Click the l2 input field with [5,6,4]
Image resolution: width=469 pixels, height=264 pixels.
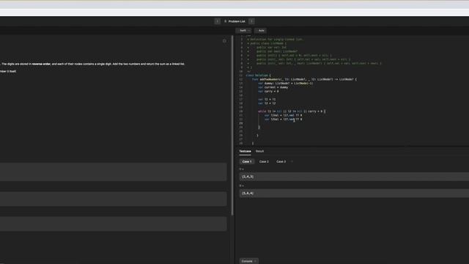[x=354, y=193]
